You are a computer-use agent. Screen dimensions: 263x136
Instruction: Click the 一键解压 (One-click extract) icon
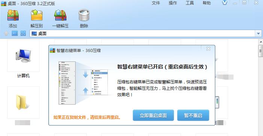click(60, 15)
